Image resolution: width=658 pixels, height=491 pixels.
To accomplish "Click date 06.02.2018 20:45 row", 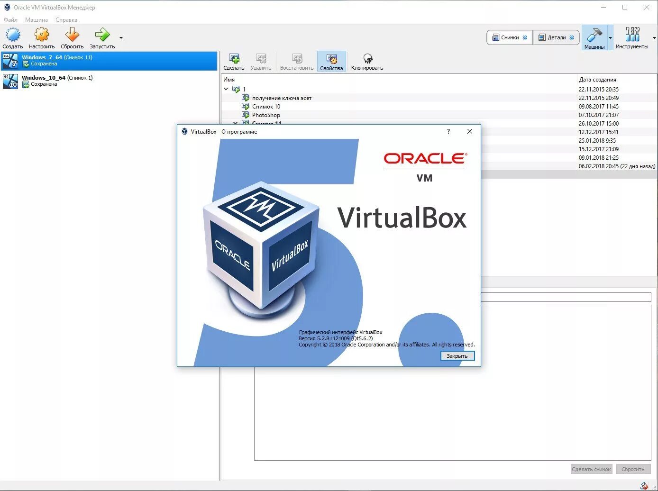I will (x=617, y=166).
